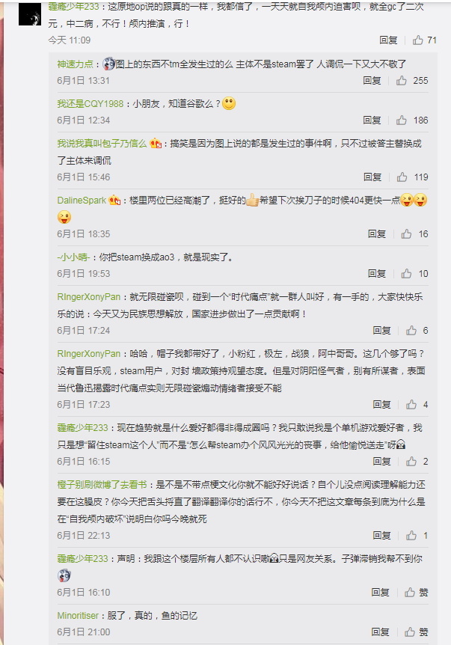Like DalineSpark's reply with 16 likes
451x645 pixels.
click(415, 233)
